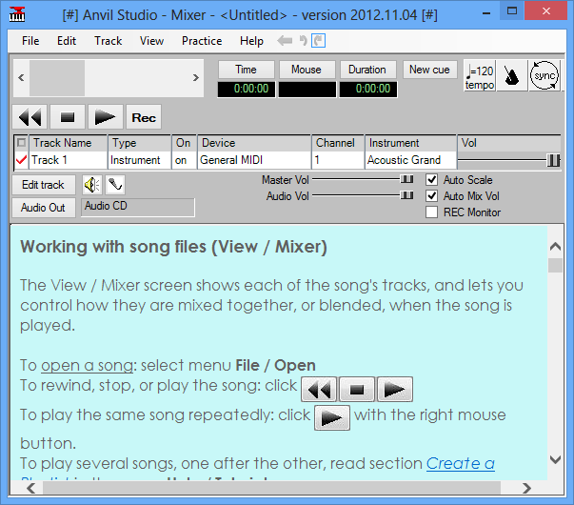Click the play icon after 'repeatedly: click'
The height and width of the screenshot is (505, 574).
tap(332, 417)
